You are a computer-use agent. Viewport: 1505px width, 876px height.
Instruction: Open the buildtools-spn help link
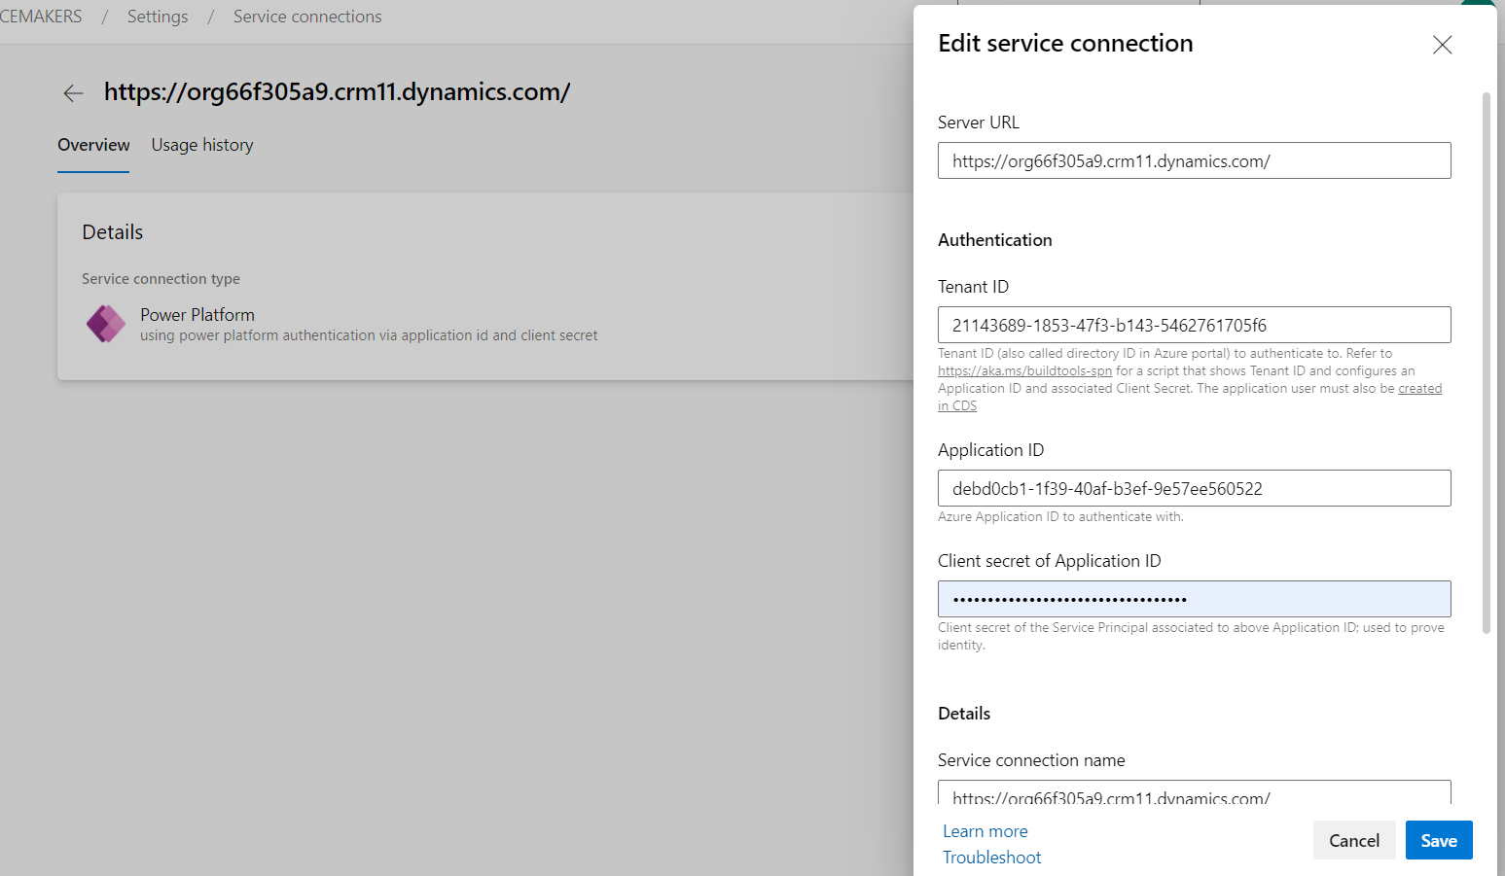pos(1024,370)
